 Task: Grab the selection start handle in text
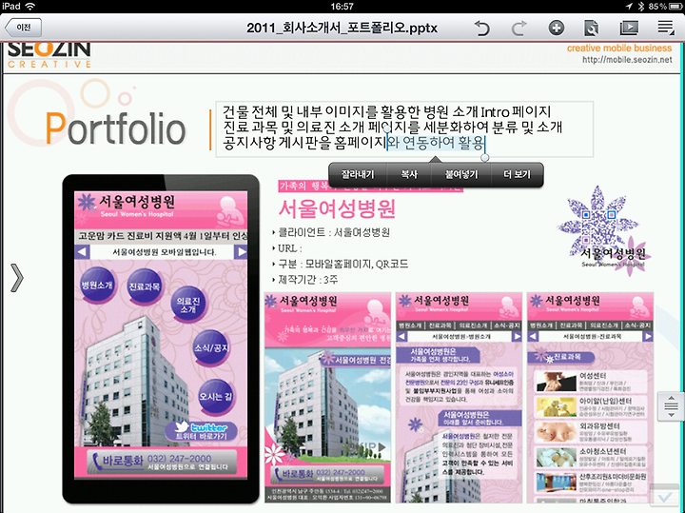[x=386, y=128]
